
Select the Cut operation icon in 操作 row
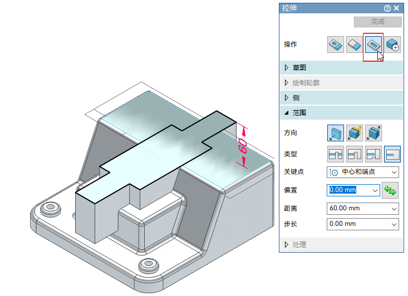coord(373,45)
